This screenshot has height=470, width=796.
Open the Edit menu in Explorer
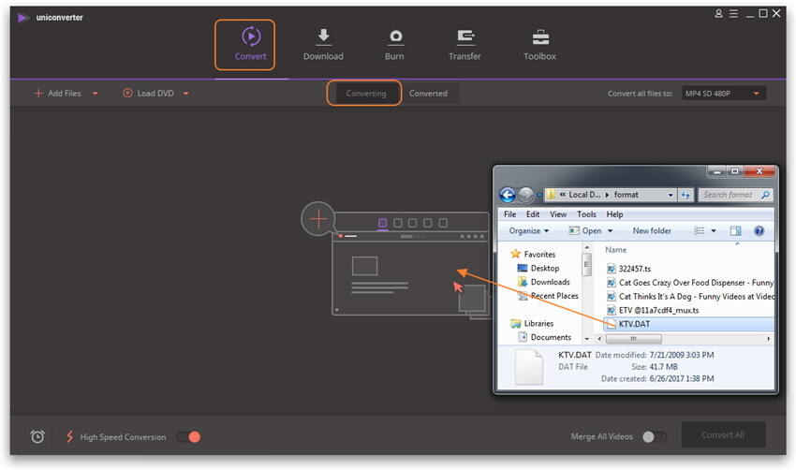(x=533, y=214)
